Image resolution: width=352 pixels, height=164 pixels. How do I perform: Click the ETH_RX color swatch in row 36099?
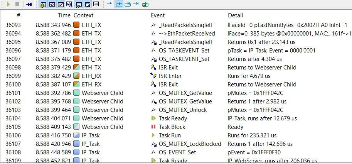point(77,76)
